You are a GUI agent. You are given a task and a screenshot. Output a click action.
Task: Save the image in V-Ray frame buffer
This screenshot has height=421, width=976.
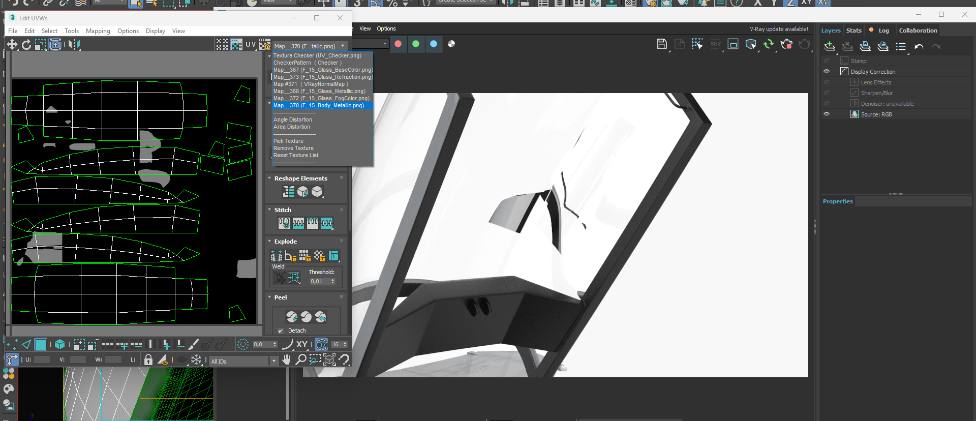click(x=662, y=44)
